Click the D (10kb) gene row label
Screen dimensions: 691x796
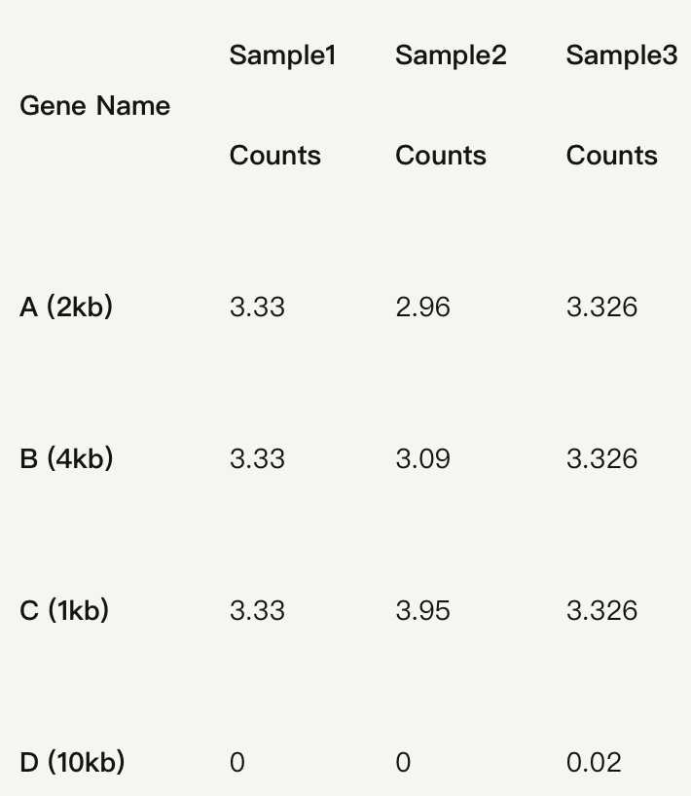[72, 762]
